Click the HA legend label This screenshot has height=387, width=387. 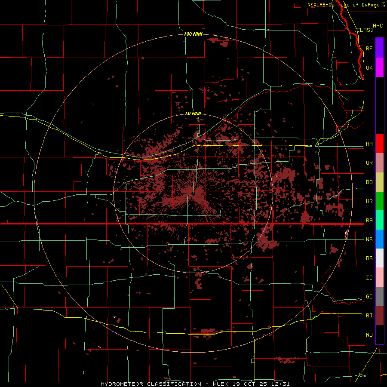click(369, 144)
